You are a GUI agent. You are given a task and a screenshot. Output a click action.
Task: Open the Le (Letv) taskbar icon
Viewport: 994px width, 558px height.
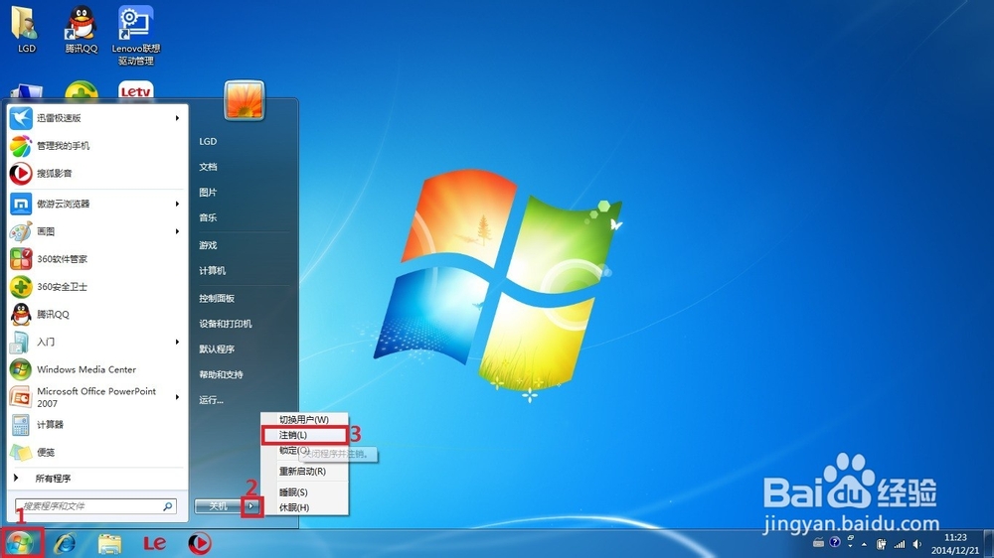click(154, 543)
